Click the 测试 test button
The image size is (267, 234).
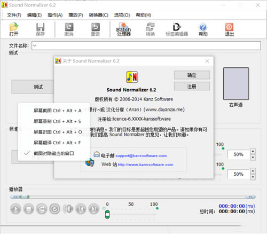(x=33, y=87)
